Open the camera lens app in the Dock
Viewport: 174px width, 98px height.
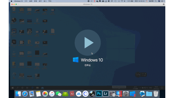92,94
